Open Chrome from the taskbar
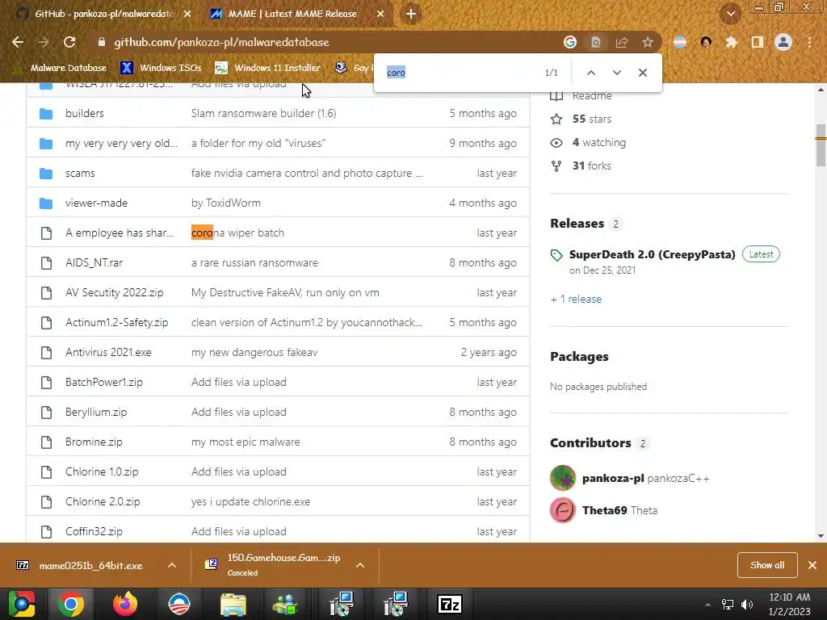The width and height of the screenshot is (827, 620). pos(71,604)
